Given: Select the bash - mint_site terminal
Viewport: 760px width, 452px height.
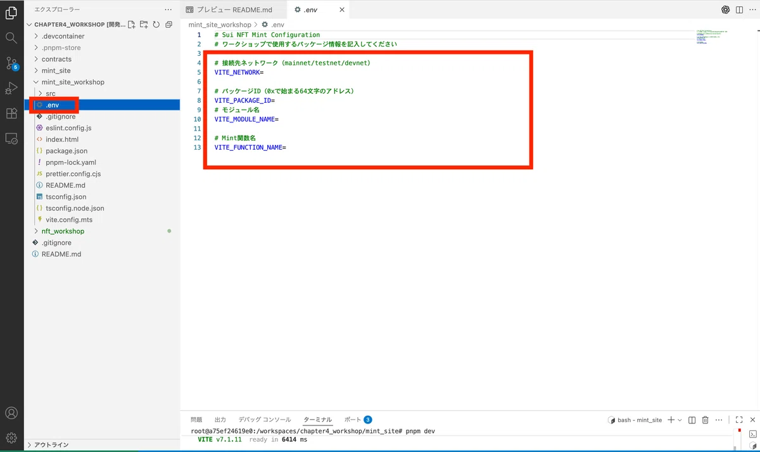Looking at the screenshot, I should coord(635,420).
